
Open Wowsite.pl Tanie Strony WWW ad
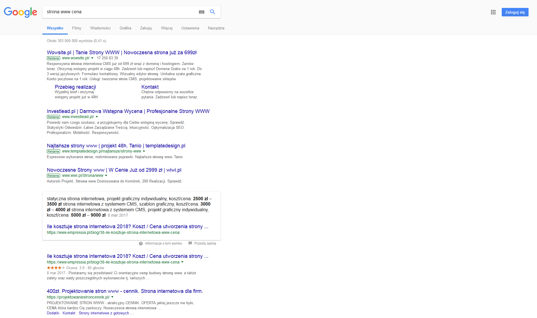pos(122,53)
